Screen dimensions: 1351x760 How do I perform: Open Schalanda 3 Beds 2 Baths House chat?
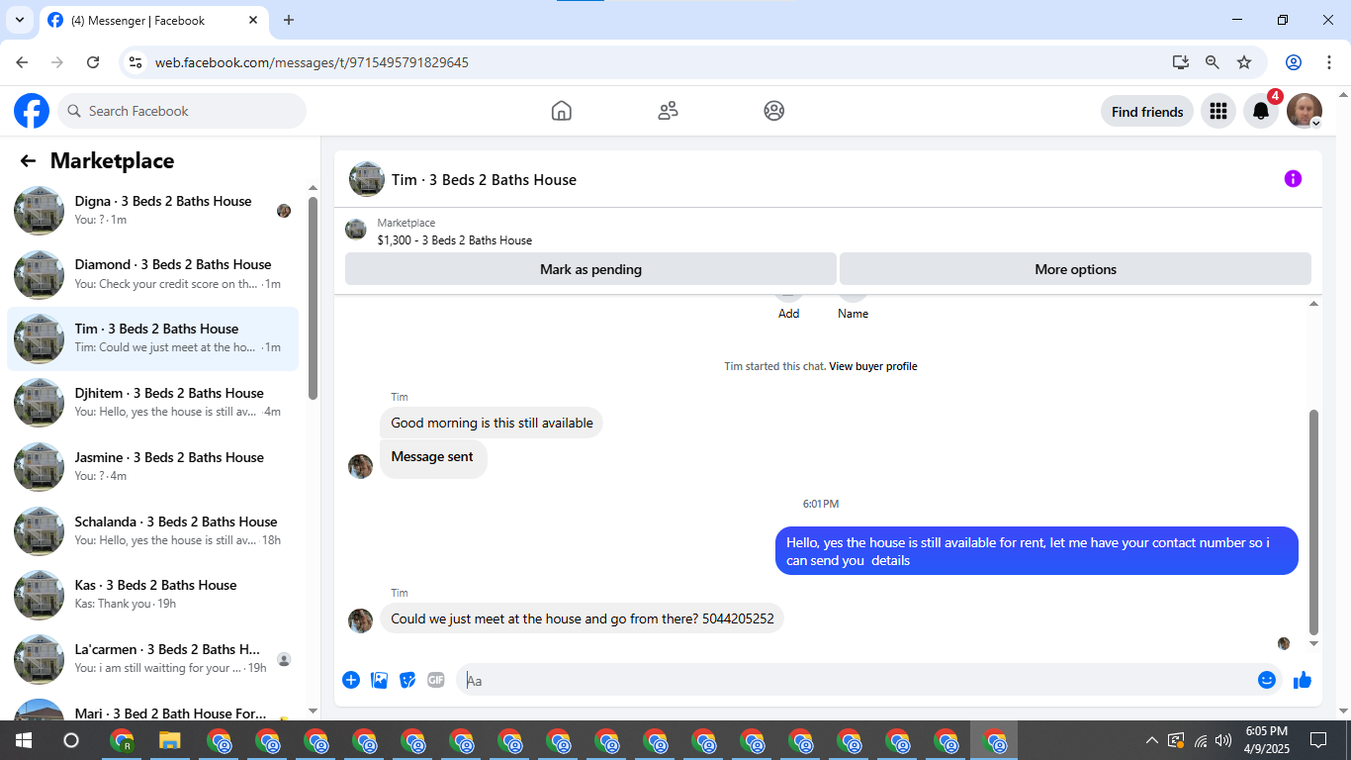(x=153, y=531)
